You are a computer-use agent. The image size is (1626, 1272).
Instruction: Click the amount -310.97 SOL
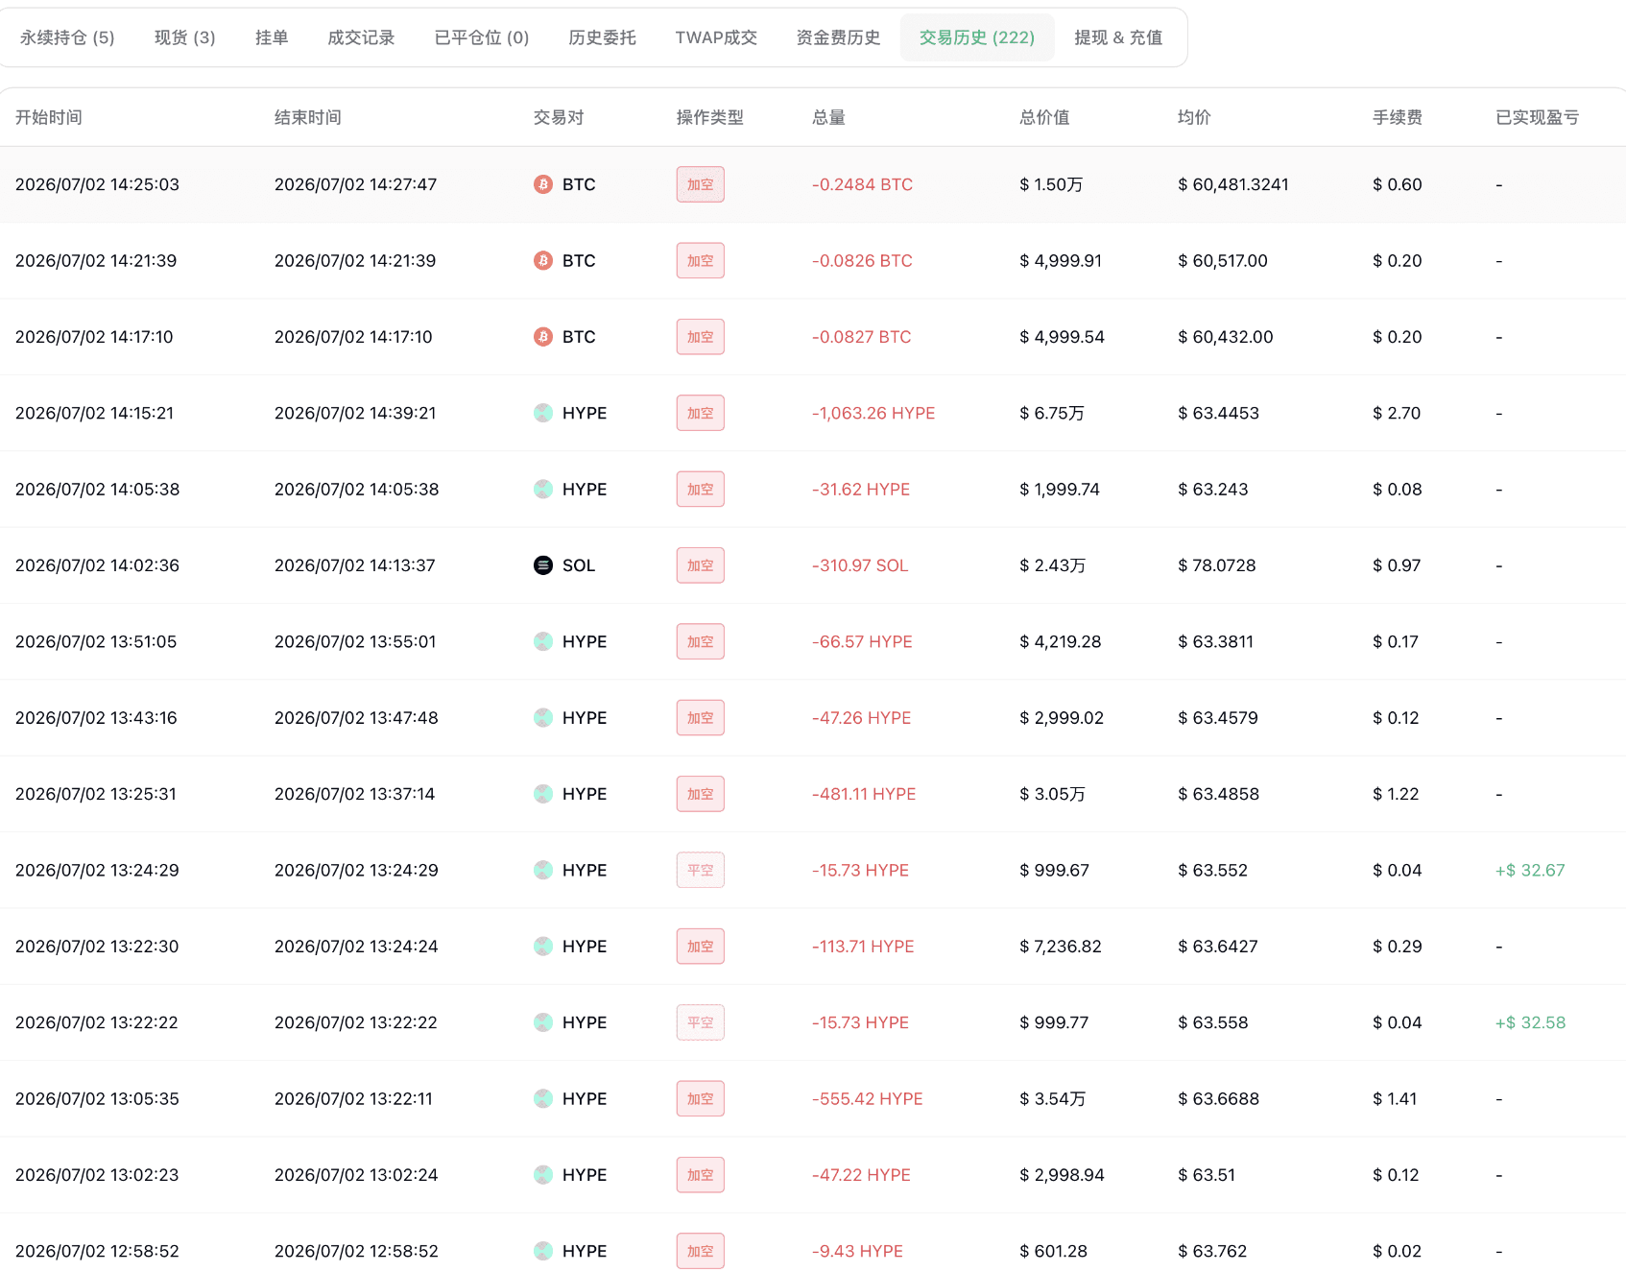tap(860, 565)
